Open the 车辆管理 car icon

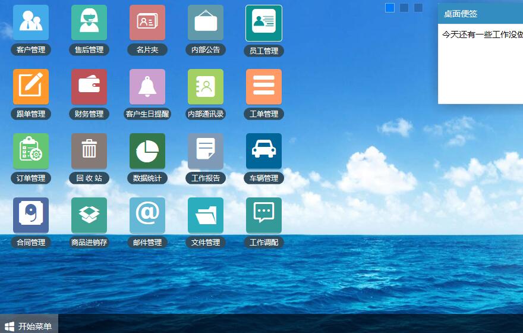[264, 151]
